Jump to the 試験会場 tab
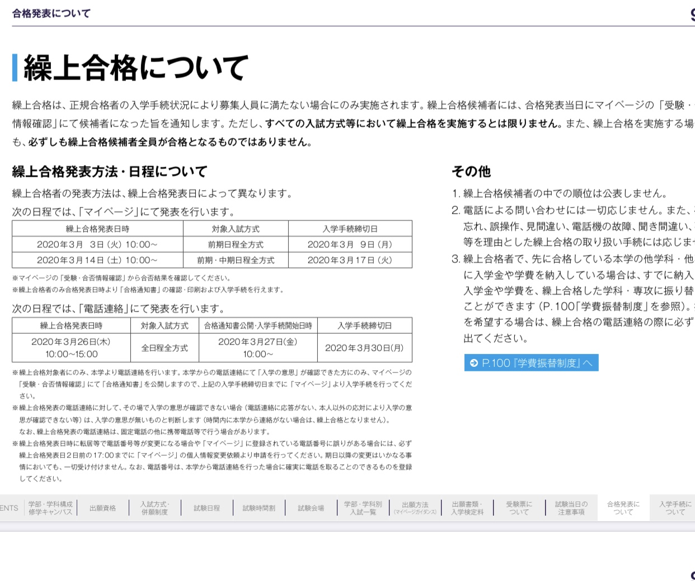Screen dimensions: 695x581 [x=311, y=508]
